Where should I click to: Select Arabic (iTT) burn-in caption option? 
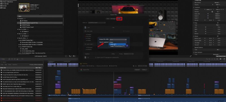point(117,44)
